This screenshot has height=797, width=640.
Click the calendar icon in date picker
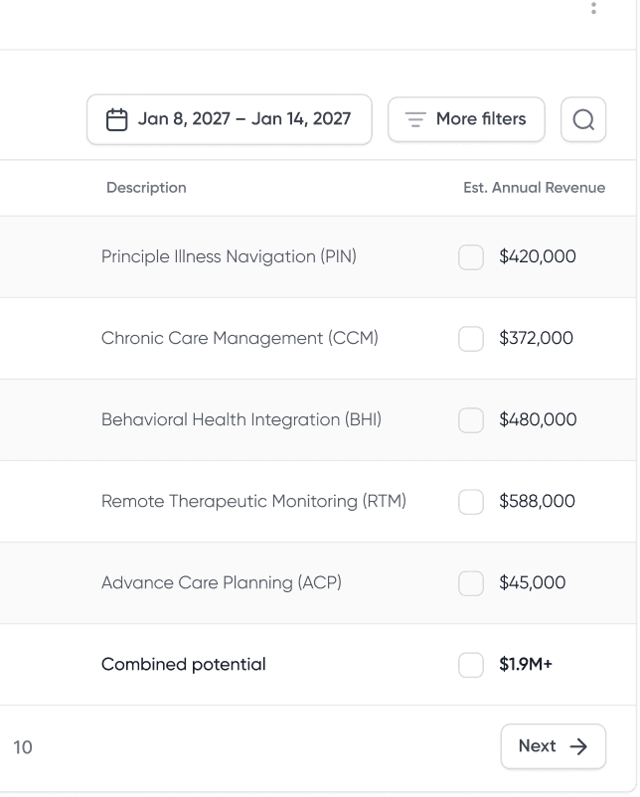click(x=116, y=119)
